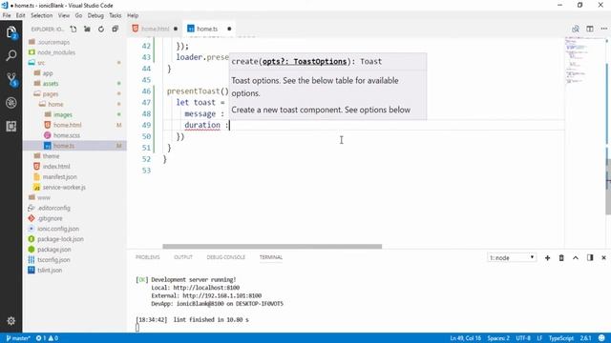Image resolution: width=611 pixels, height=343 pixels.
Task: Open the View menu
Action: (64, 15)
